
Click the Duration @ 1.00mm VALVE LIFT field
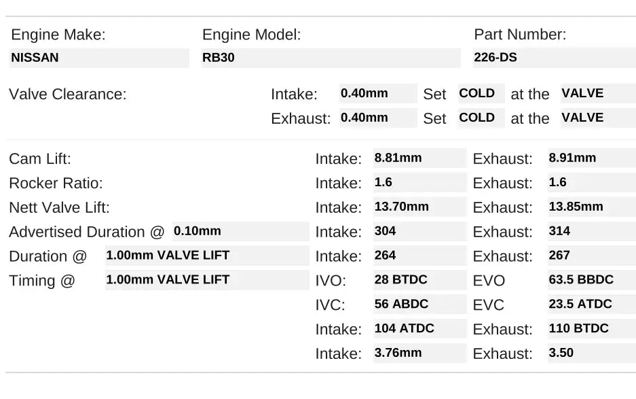click(x=206, y=256)
